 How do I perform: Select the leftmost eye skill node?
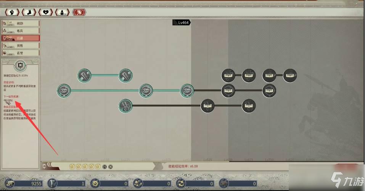64,91
